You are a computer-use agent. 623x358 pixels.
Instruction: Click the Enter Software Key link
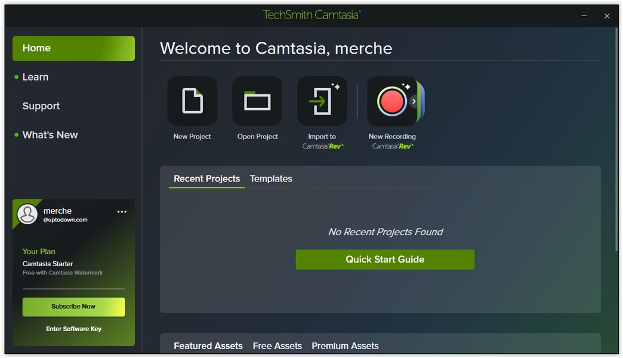74,329
